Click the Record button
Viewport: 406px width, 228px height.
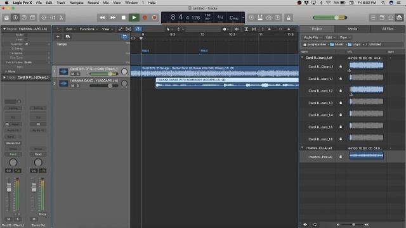145,18
